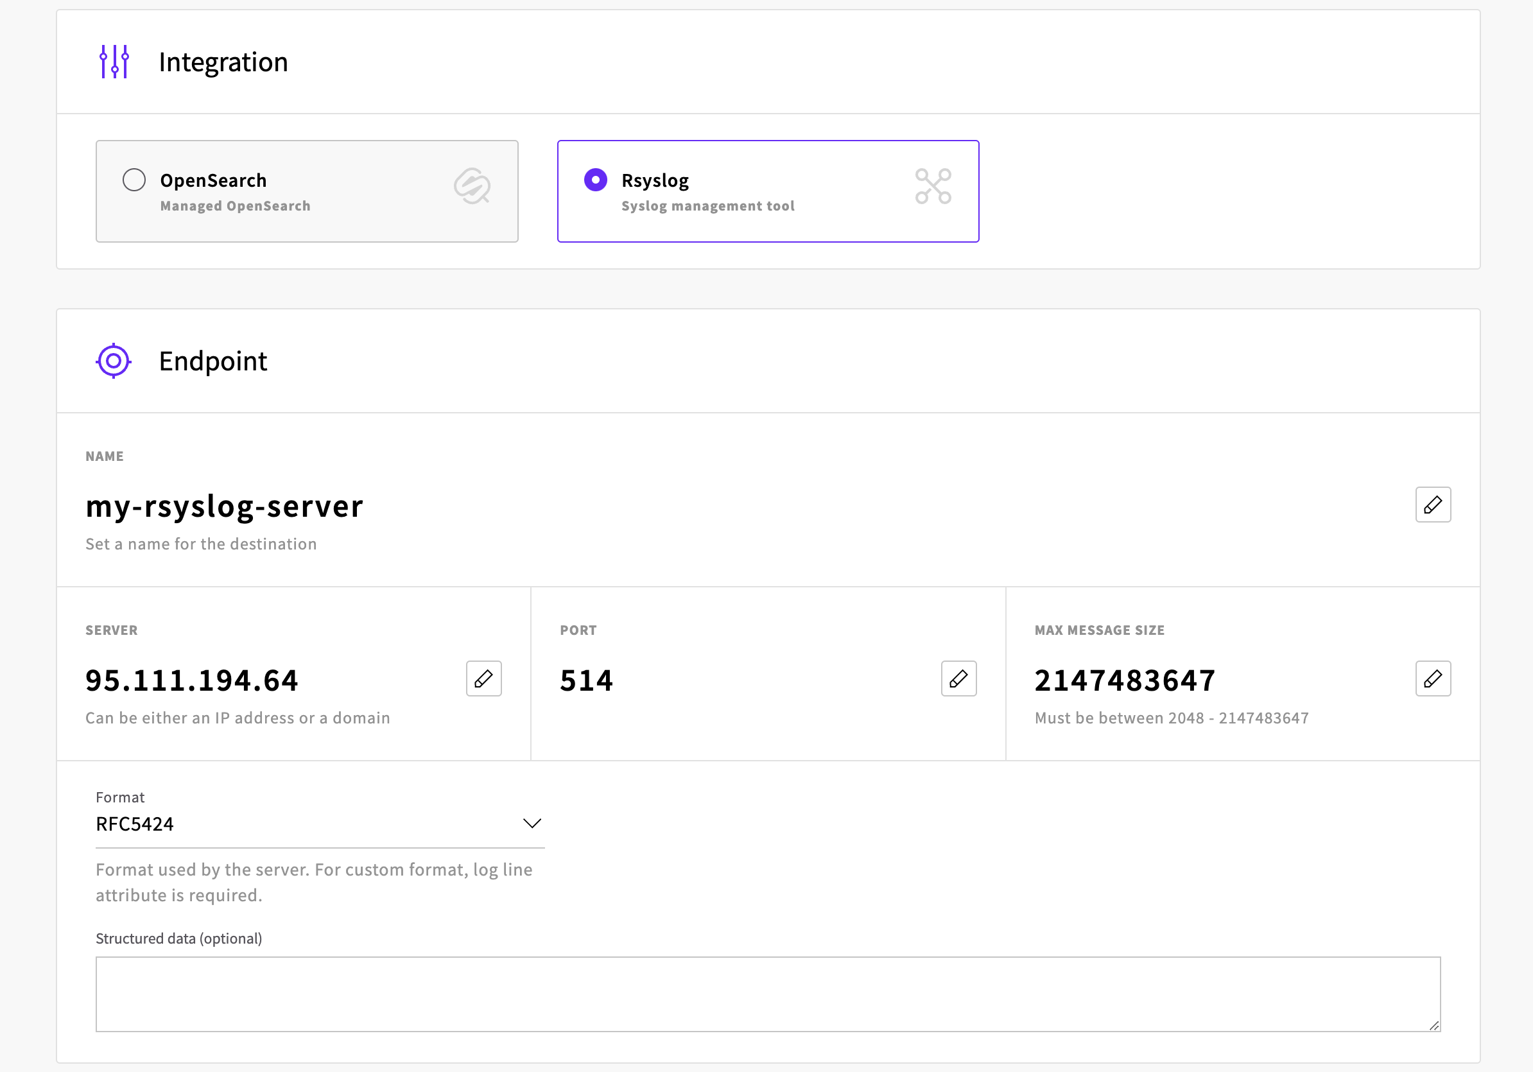Click into the Structured data text area

coord(768,994)
